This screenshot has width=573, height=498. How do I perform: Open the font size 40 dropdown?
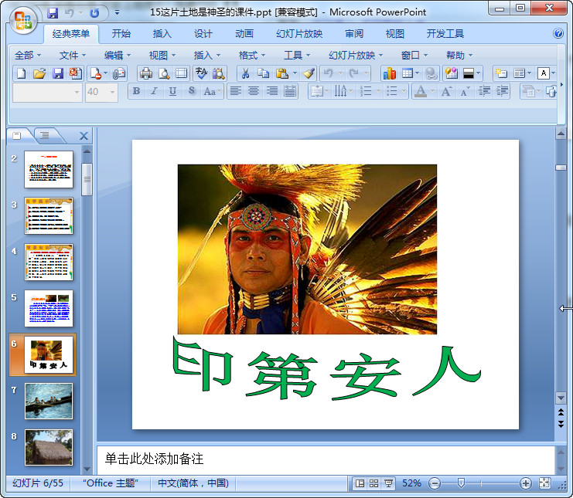click(x=113, y=92)
